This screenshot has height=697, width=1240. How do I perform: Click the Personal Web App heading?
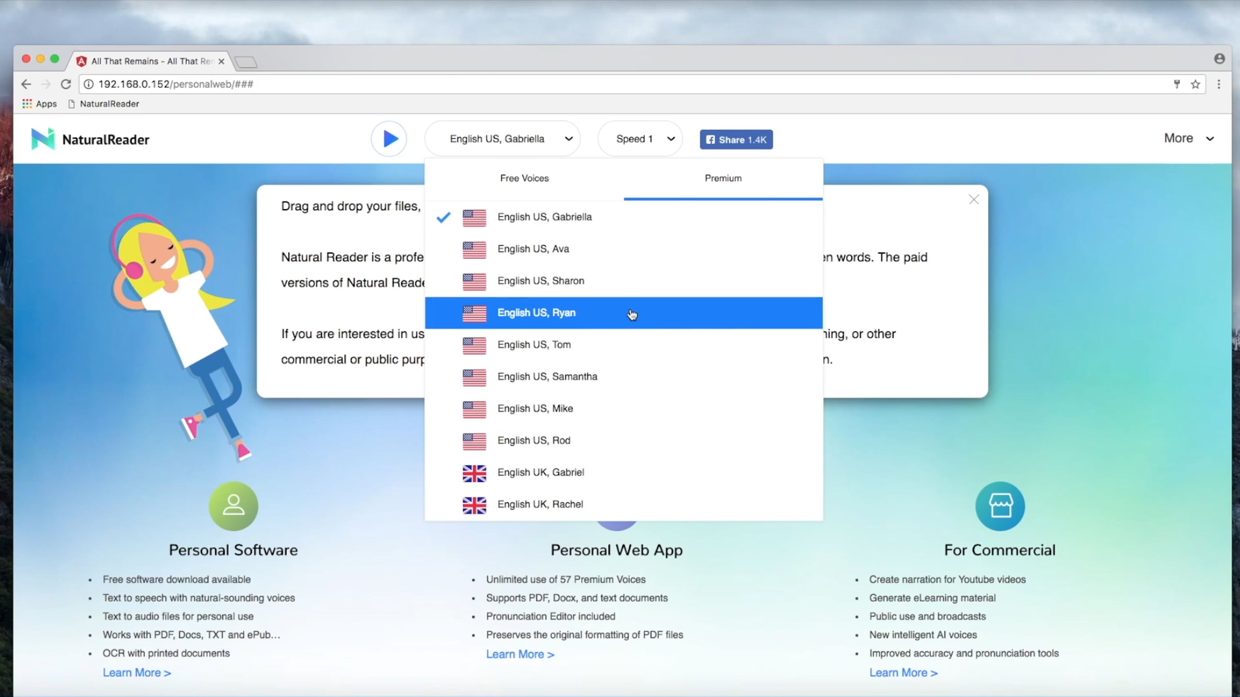pyautogui.click(x=617, y=550)
